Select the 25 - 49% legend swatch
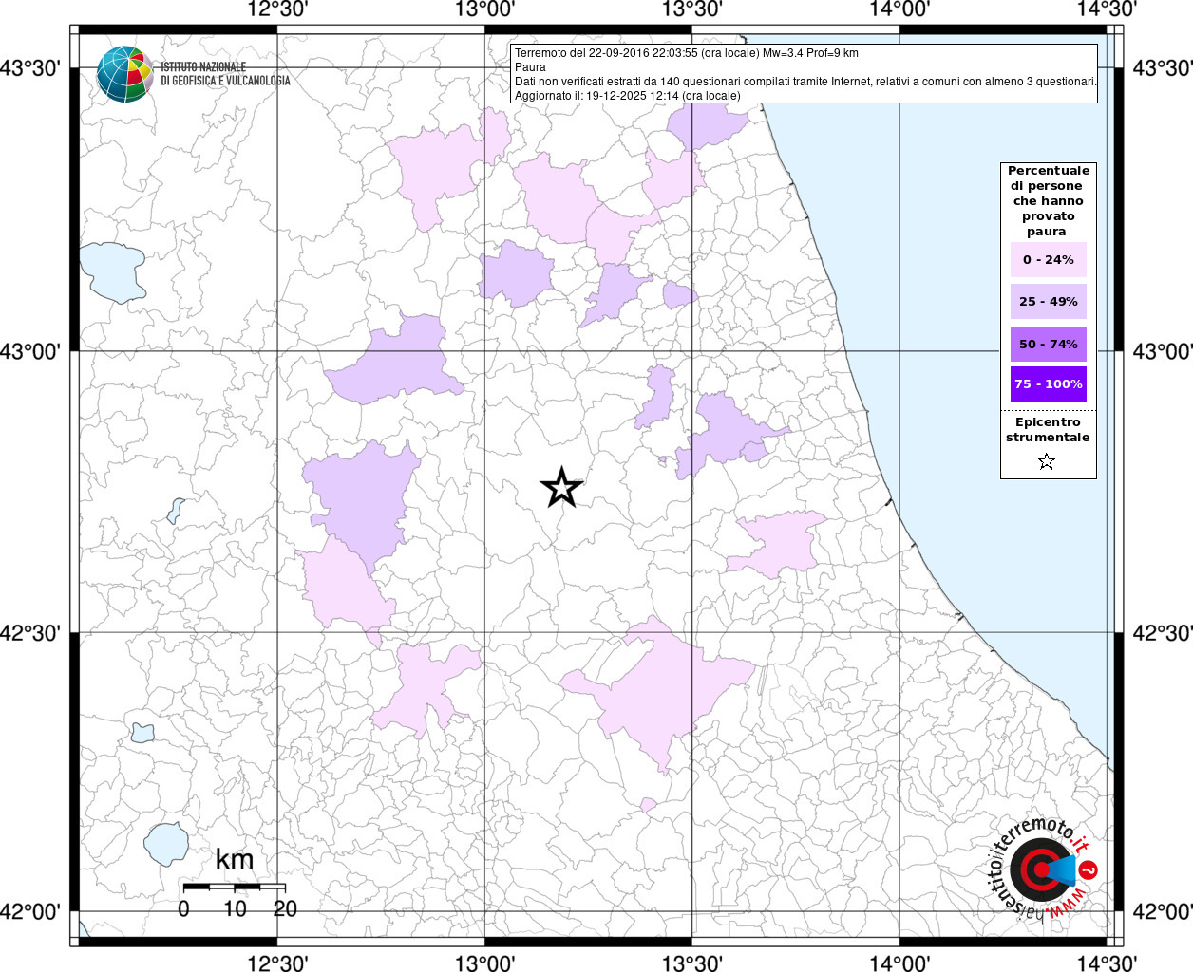 (1048, 302)
